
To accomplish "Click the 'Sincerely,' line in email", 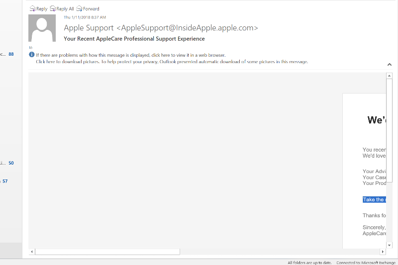I will coord(374,227).
